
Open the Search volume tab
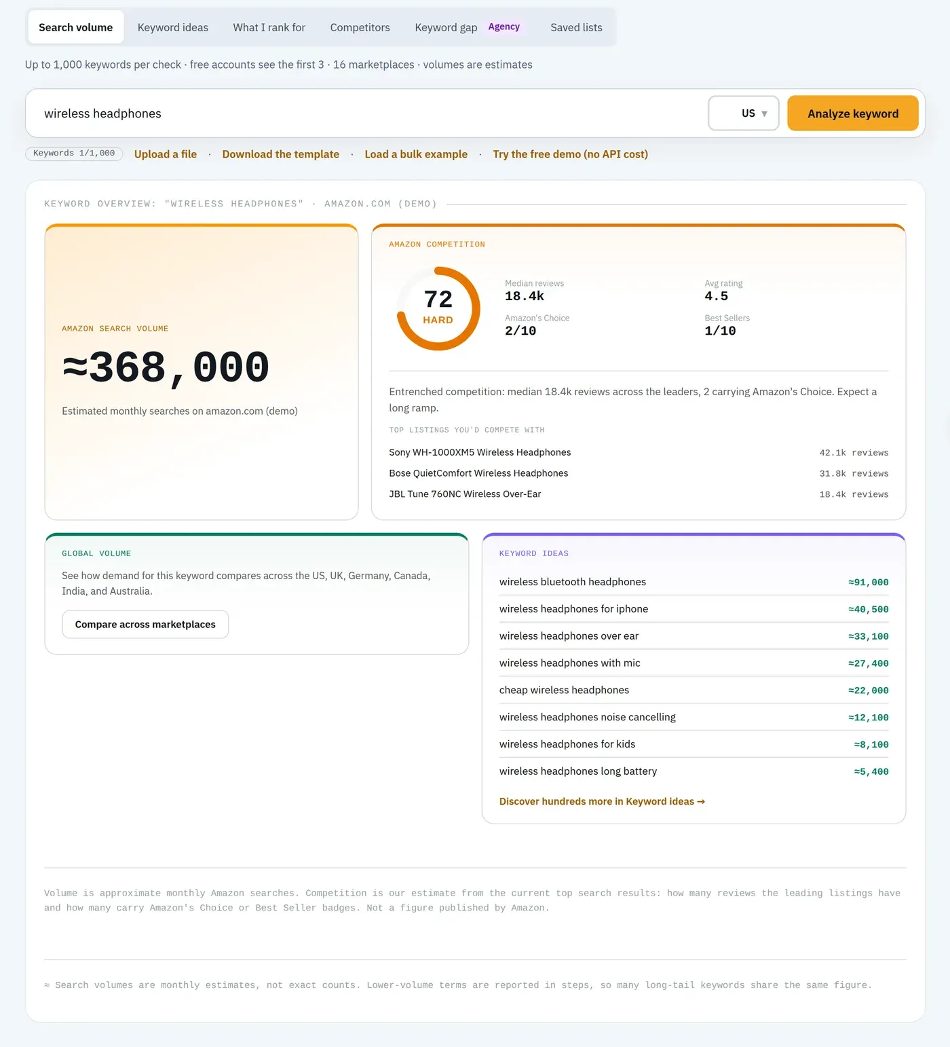click(75, 27)
